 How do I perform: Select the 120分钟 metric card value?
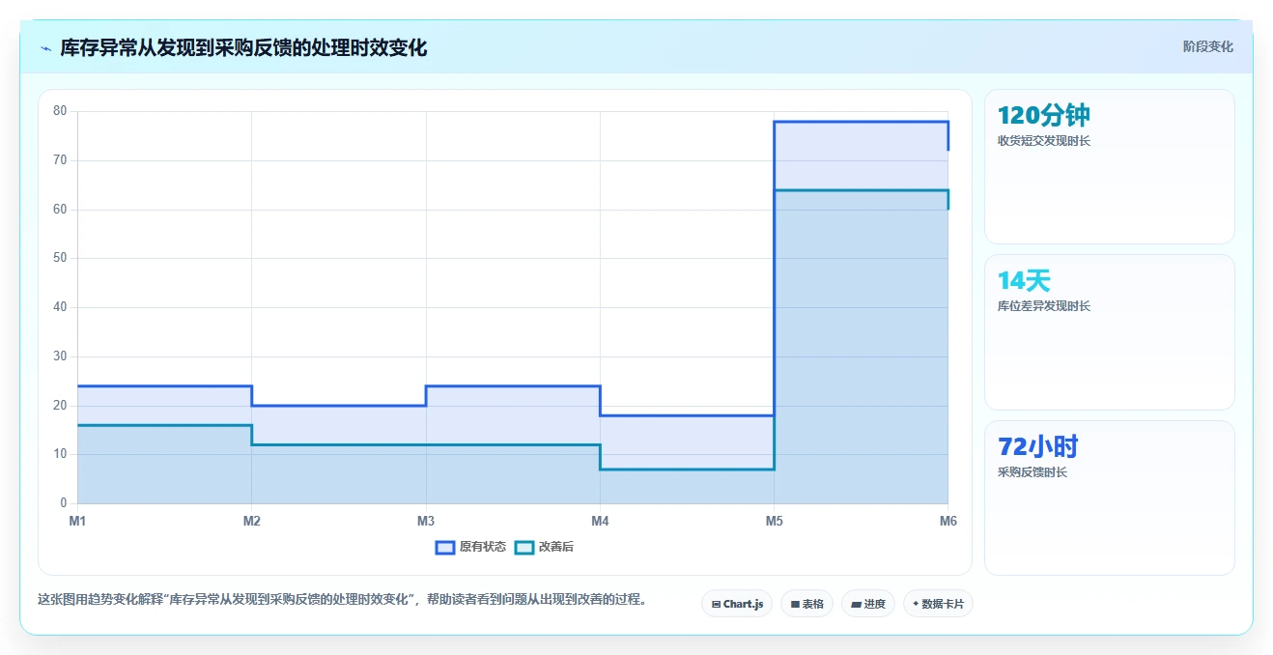[x=1043, y=116]
